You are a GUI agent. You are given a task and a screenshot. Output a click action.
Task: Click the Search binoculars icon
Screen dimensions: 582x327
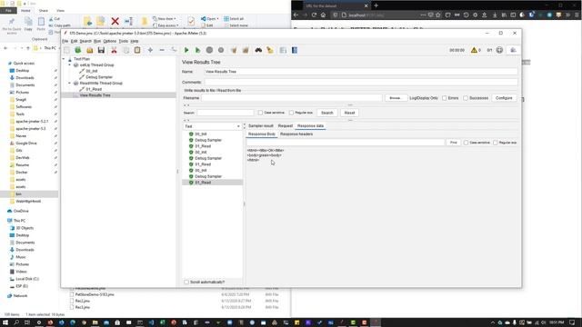pos(258,50)
